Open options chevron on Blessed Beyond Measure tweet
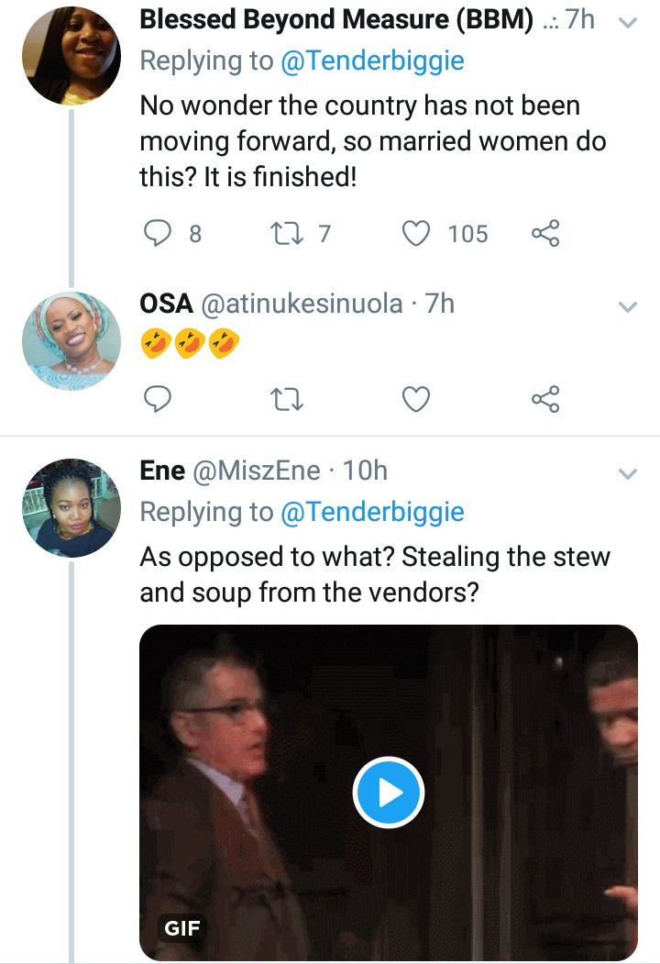 [627, 23]
